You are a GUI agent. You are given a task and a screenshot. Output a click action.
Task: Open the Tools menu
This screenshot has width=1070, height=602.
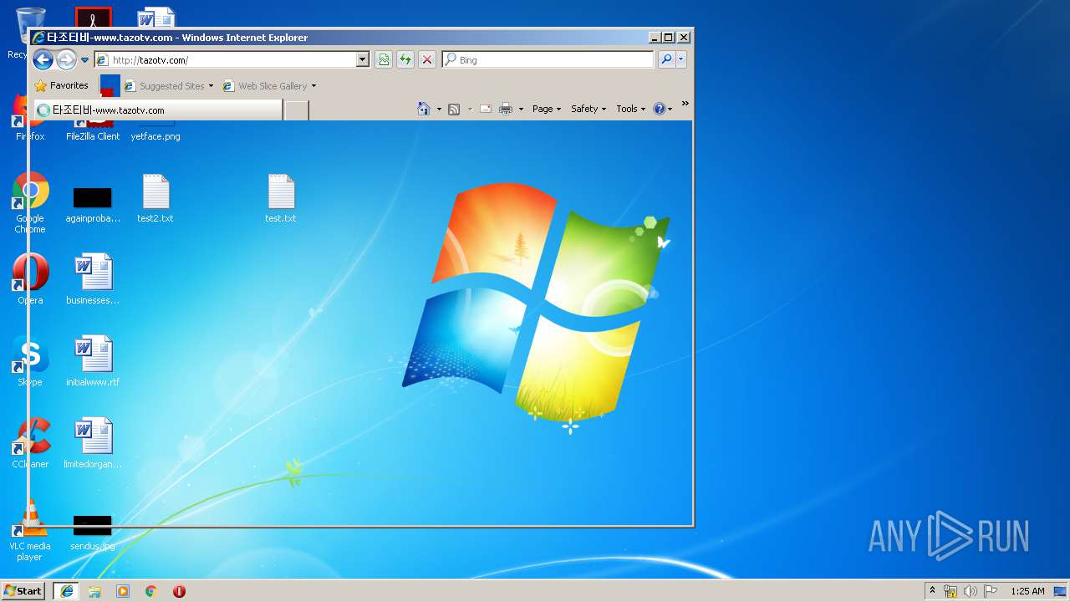coord(631,109)
